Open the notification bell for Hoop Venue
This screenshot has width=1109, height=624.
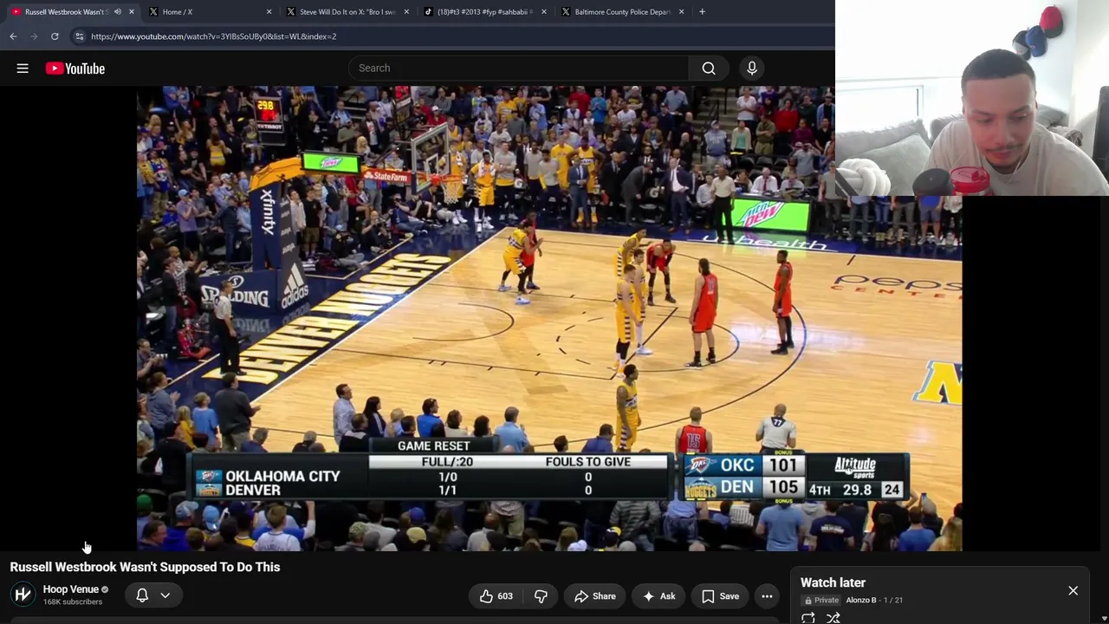142,595
